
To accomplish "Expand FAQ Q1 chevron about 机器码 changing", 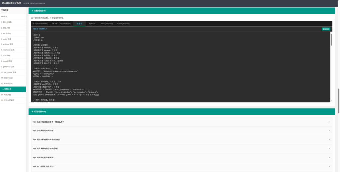I will 329,122.
